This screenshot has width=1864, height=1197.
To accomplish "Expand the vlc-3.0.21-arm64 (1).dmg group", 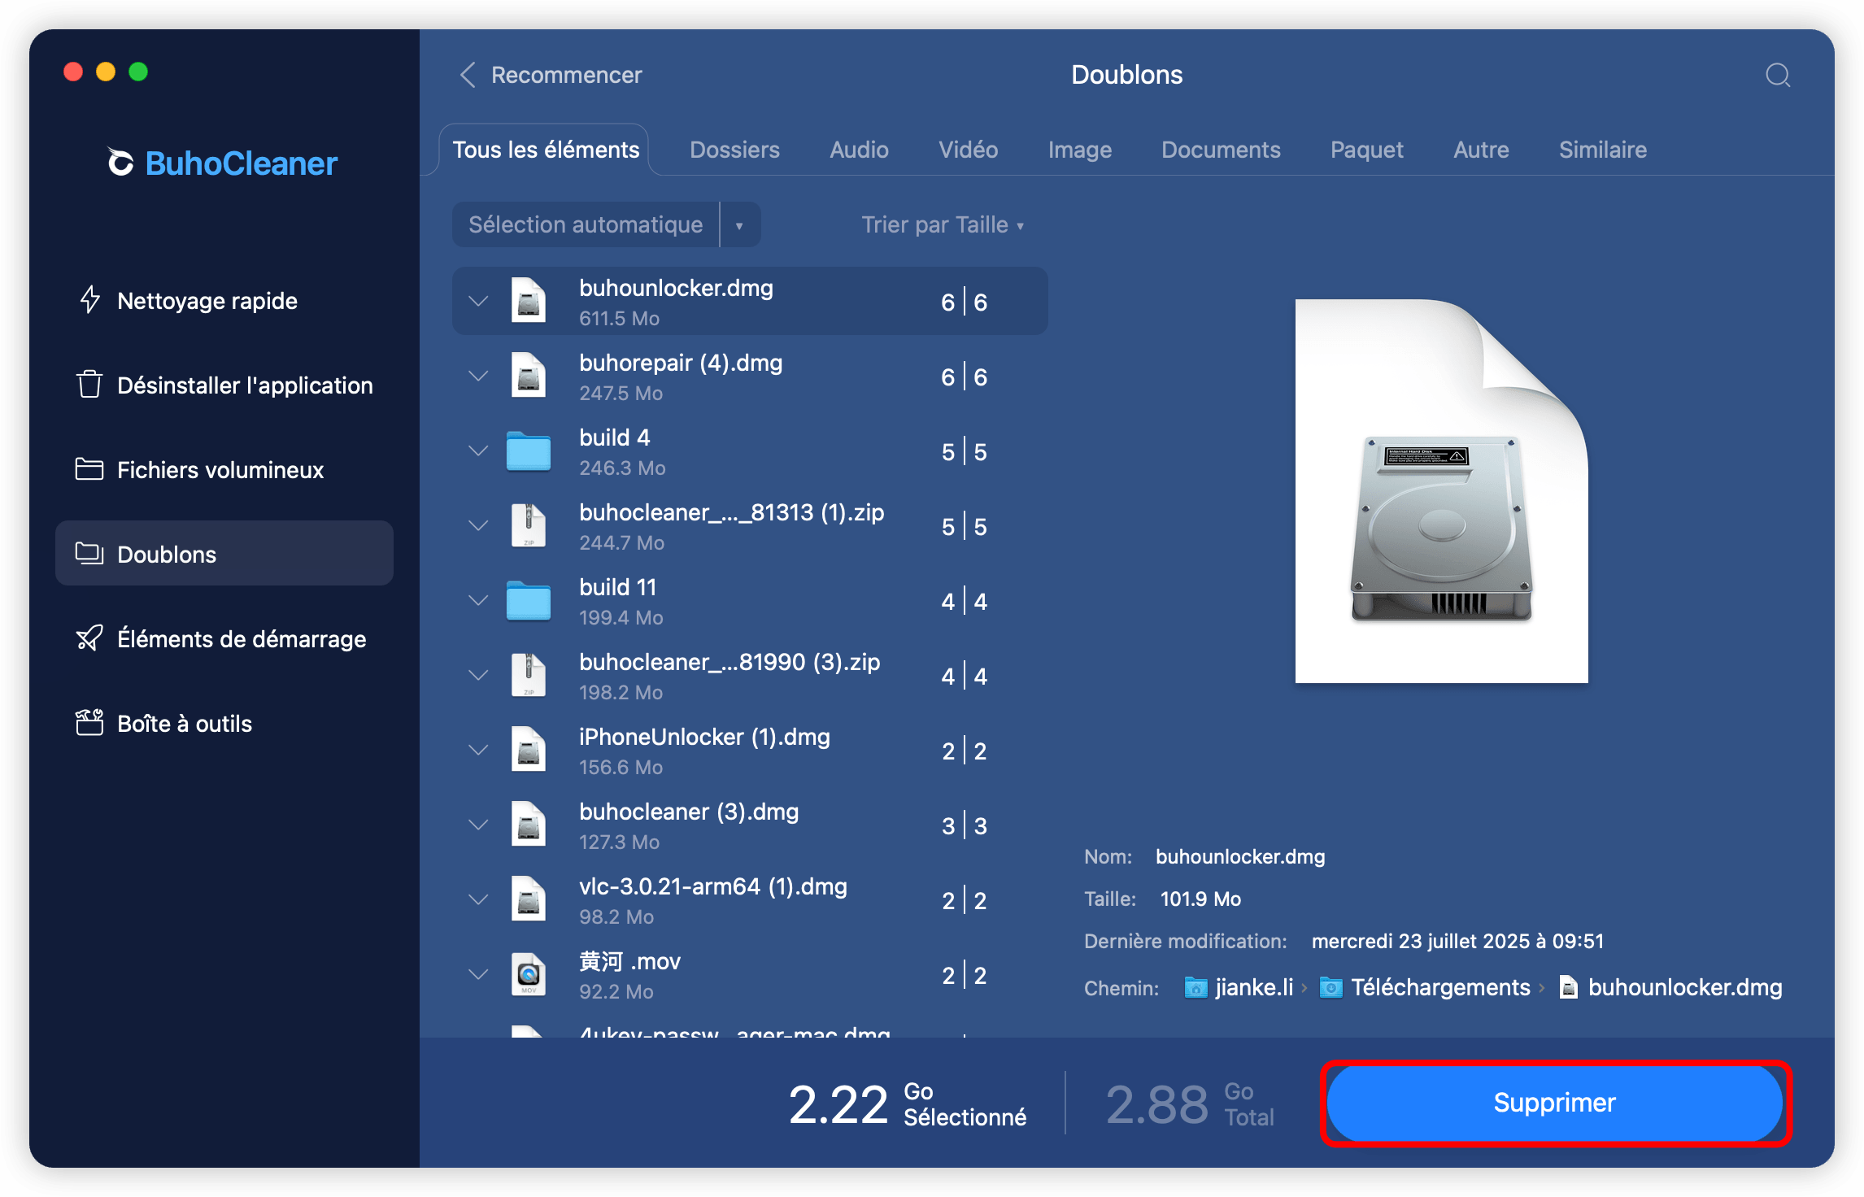I will click(478, 899).
